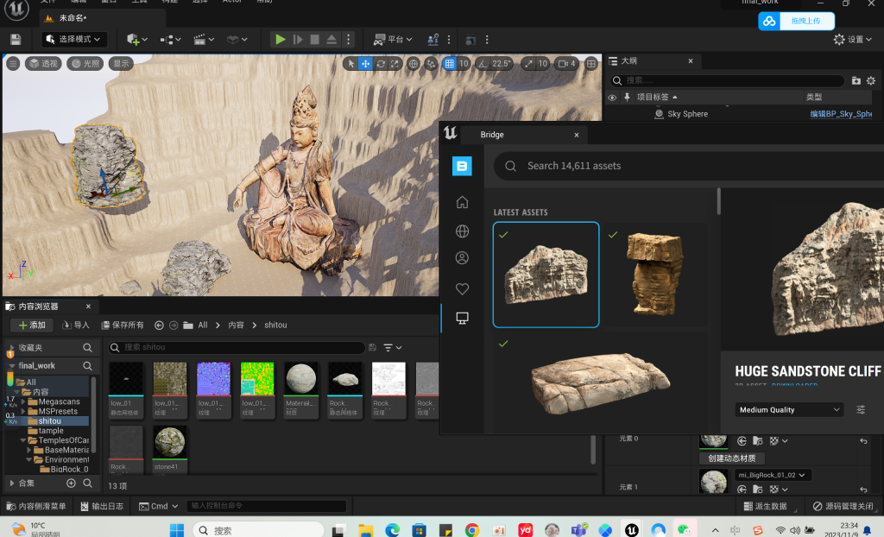Toggle scale snapping icon in viewport
Image resolution: width=884 pixels, height=537 pixels.
coord(527,64)
